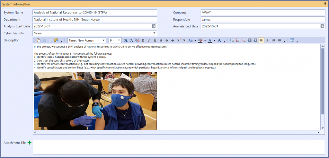329x158 pixels.
Task: Open the Analysis End Date calendar picker
Action: point(322,26)
